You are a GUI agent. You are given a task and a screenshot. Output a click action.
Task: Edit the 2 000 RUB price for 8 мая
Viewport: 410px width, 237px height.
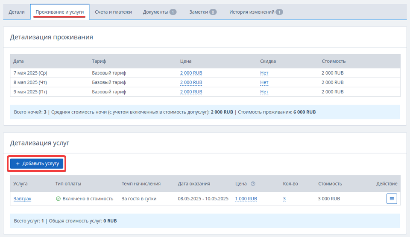191,82
